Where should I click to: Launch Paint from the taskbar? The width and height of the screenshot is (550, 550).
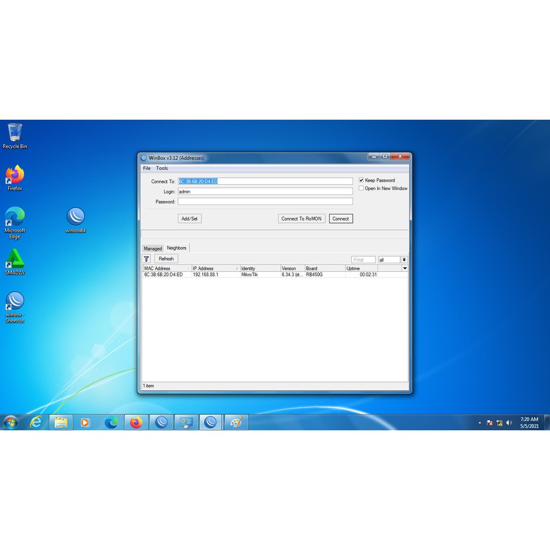(236, 423)
